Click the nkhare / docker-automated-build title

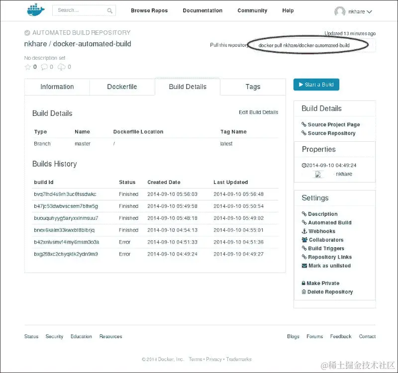(78, 44)
